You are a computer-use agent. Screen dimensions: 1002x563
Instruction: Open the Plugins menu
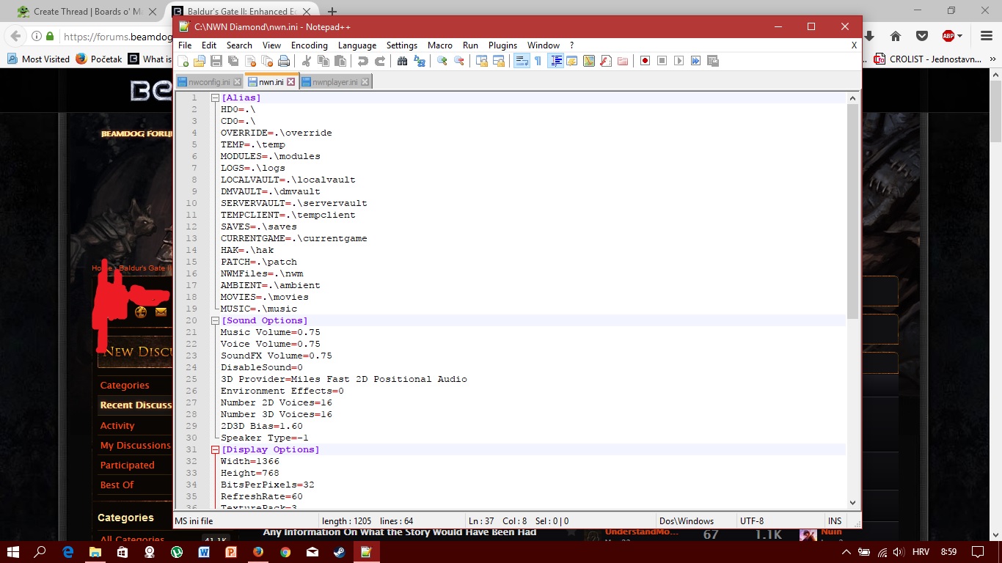point(502,45)
